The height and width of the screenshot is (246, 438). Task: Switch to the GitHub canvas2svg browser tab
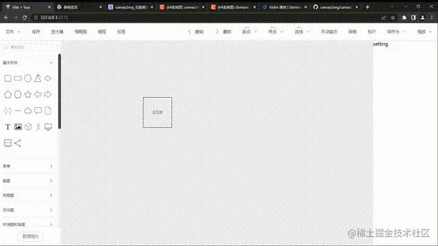point(335,8)
